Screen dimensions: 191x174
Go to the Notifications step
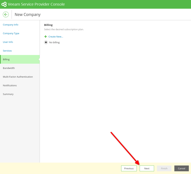[x=10, y=85]
